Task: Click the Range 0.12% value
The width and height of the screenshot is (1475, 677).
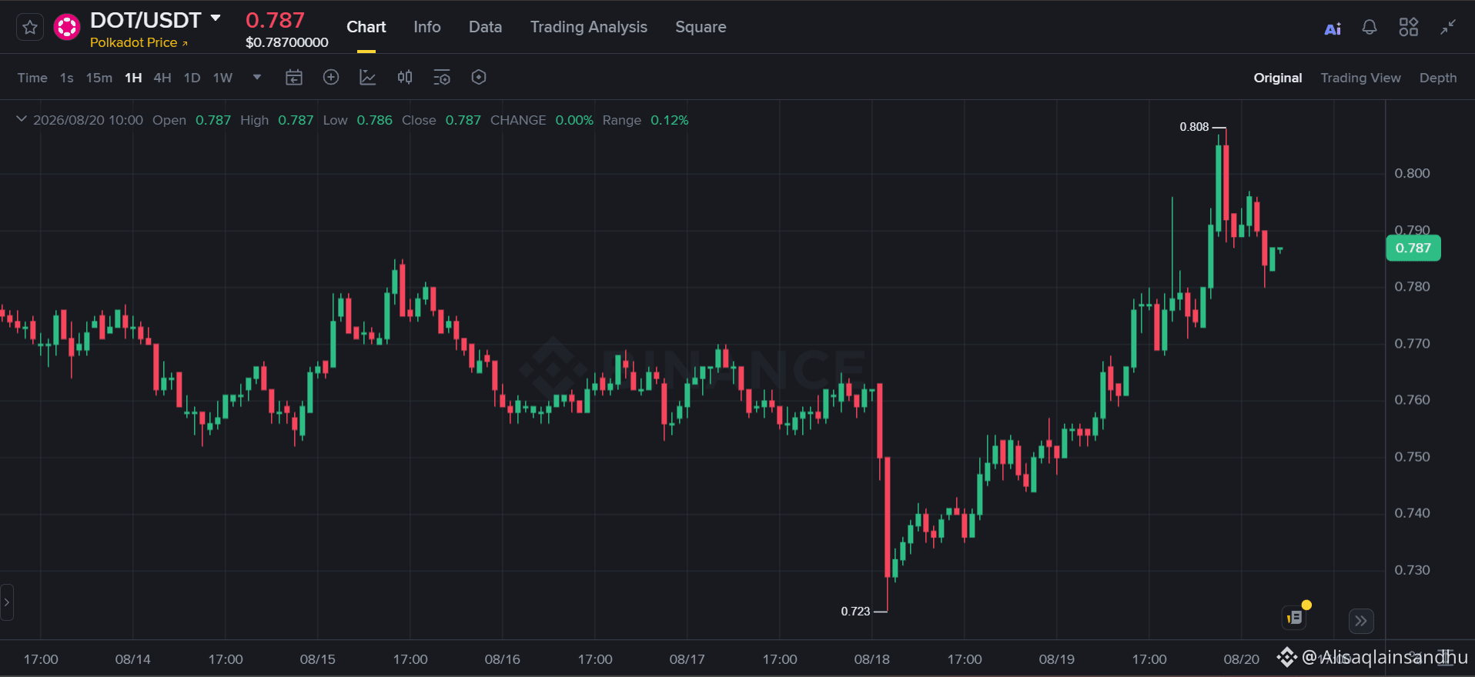Action: 670,120
